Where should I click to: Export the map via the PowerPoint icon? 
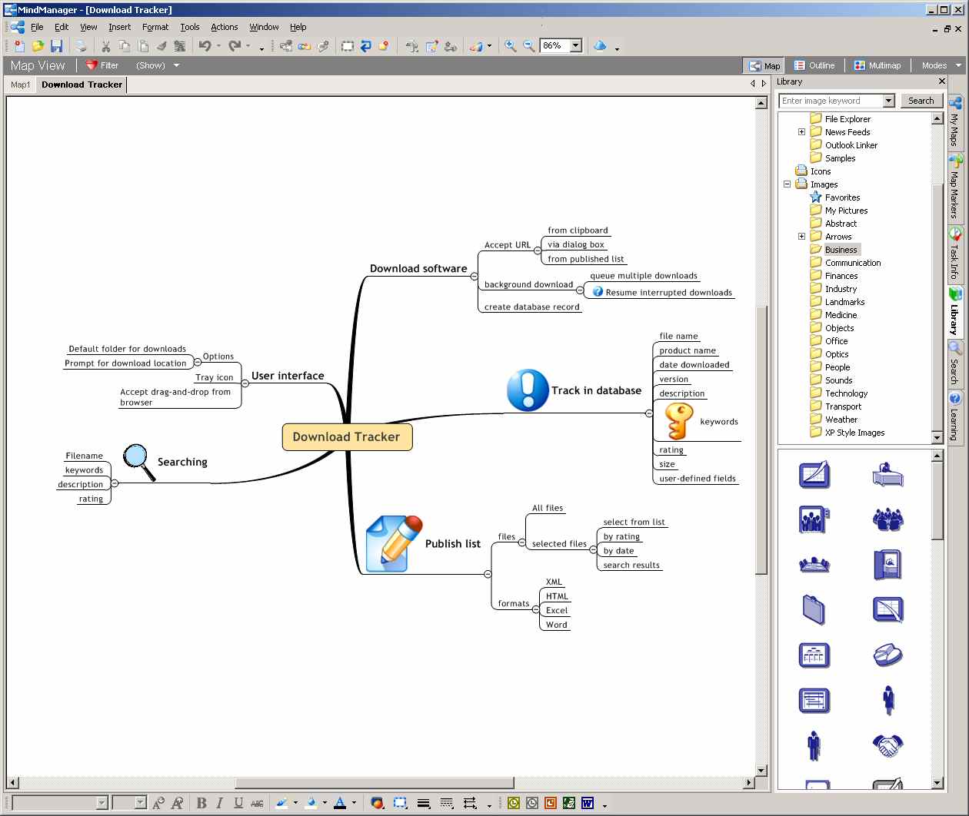click(x=550, y=803)
